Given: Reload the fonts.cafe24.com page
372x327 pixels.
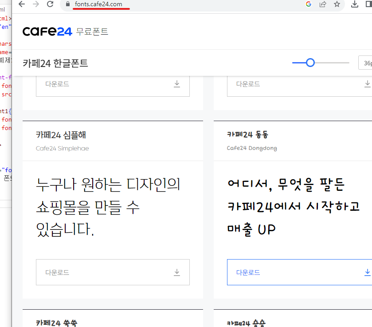Looking at the screenshot, I should 50,4.
